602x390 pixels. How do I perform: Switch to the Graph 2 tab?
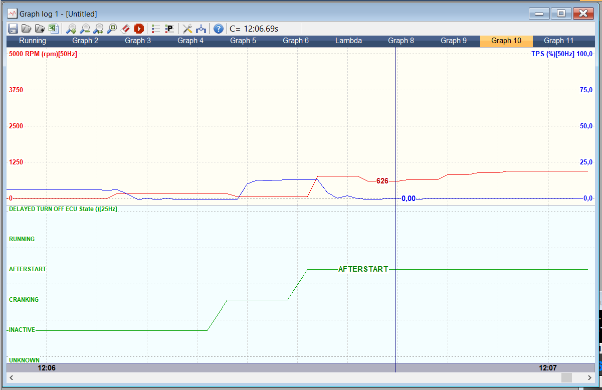point(85,41)
